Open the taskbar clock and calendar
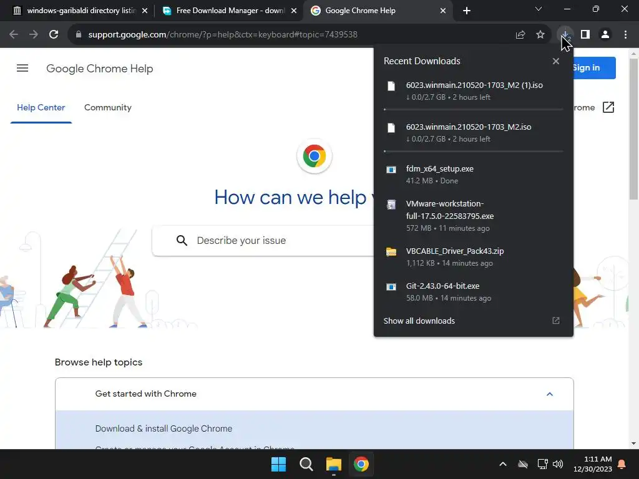639x479 pixels. click(x=593, y=464)
